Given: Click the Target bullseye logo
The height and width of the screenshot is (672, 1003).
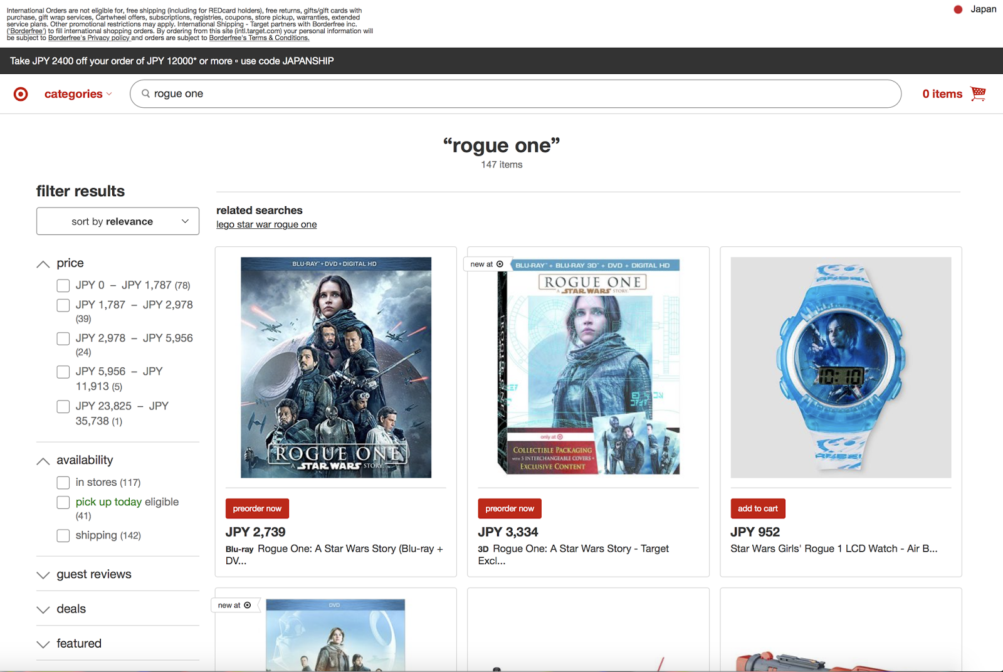Looking at the screenshot, I should pos(21,94).
